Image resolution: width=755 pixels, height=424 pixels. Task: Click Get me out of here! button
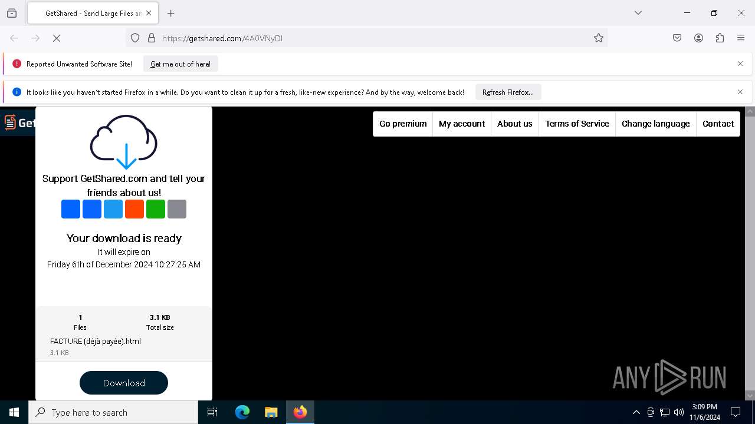[x=180, y=64]
